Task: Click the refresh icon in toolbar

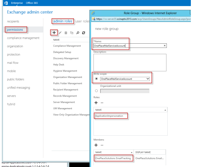Action: point(84,33)
